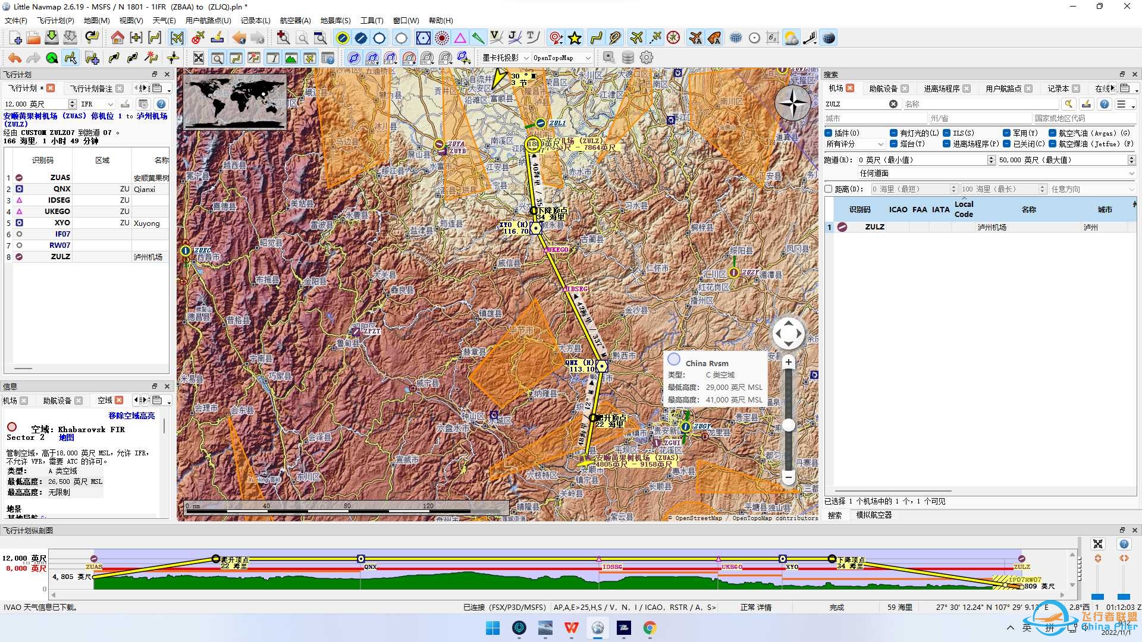This screenshot has height=642, width=1142.
Task: Toggle the 插件(O) add-on checkbox
Action: tap(829, 133)
